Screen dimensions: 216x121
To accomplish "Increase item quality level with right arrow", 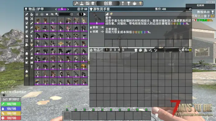I will tap(68, 9).
